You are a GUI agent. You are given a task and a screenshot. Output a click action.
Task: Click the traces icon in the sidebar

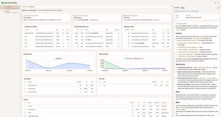[4, 12]
